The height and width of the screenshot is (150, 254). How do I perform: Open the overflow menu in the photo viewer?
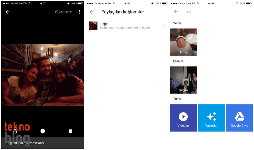80,12
